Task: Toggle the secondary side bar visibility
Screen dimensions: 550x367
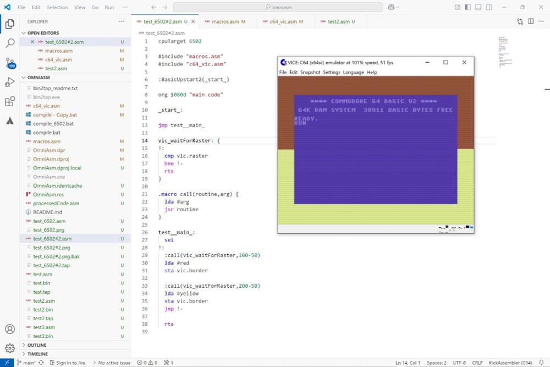Action: coord(489,7)
